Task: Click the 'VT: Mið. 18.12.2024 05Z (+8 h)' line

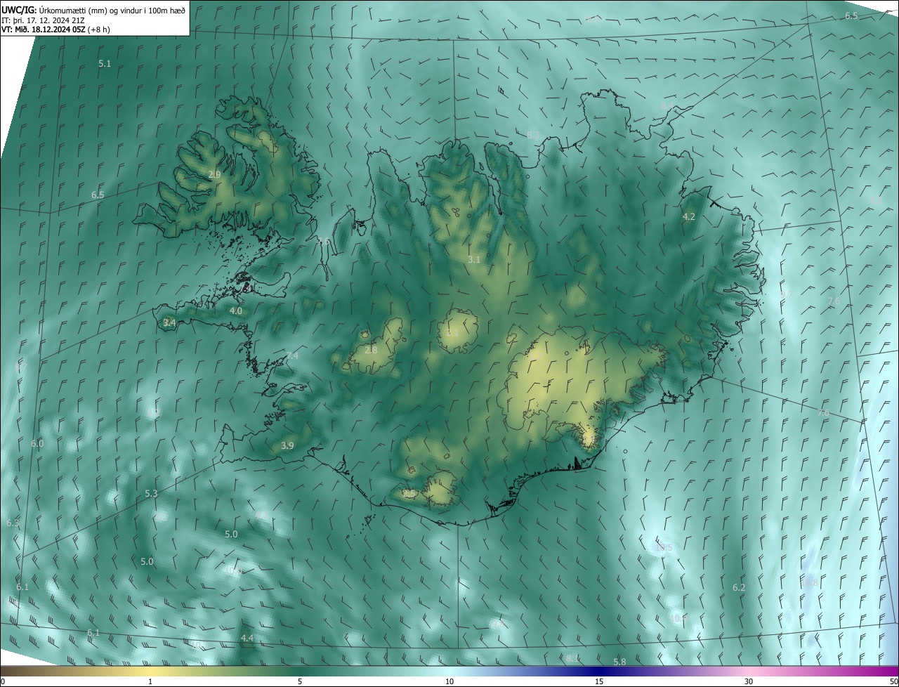Action: coord(55,30)
